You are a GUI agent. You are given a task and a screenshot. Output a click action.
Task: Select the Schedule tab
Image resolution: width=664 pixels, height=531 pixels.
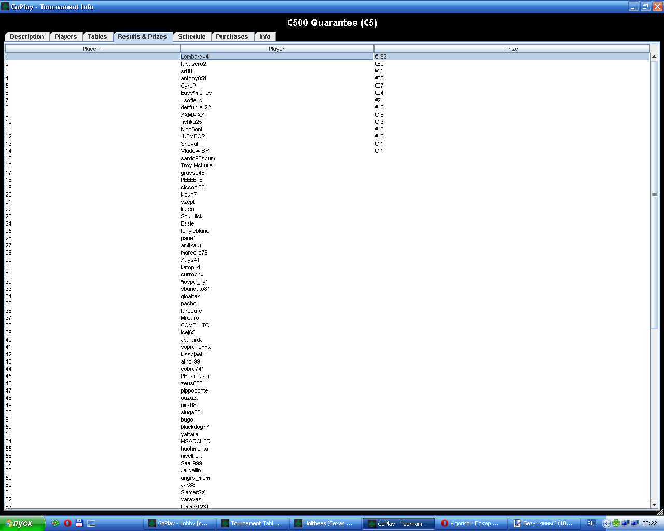pyautogui.click(x=191, y=37)
